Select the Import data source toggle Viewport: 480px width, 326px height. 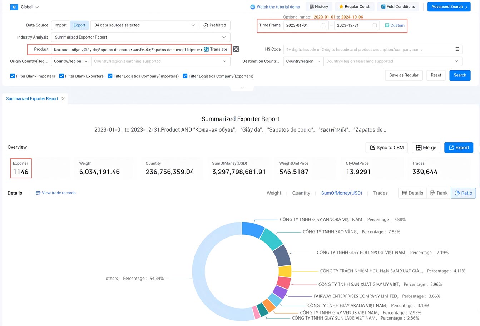pos(60,25)
